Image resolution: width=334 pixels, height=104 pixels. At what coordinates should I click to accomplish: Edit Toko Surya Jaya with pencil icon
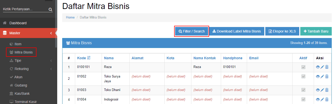(322, 76)
